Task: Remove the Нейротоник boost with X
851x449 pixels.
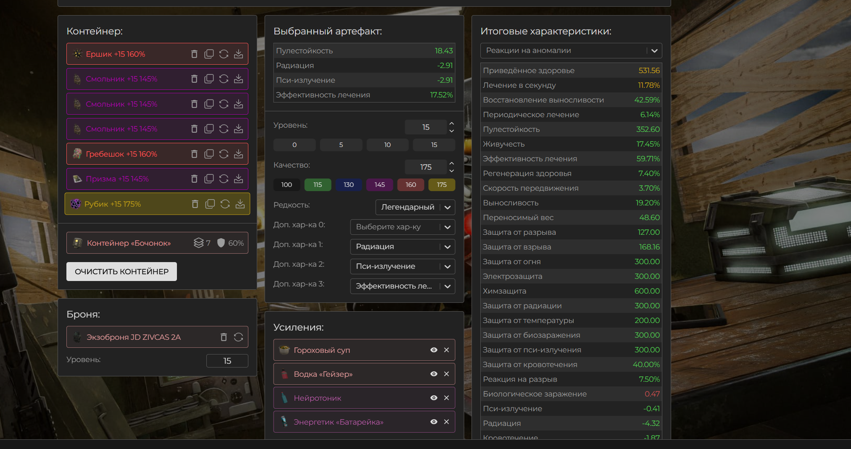Action: click(x=446, y=398)
